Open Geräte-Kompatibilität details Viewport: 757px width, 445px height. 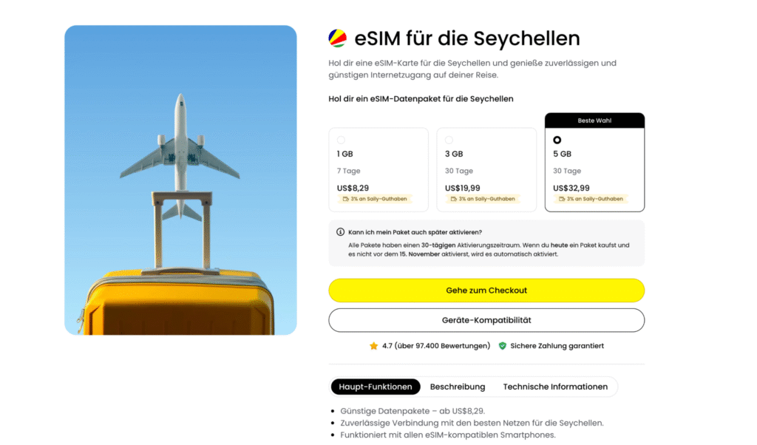point(486,319)
